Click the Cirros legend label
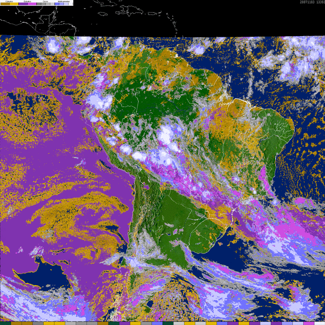Viewport: 325px width, 325px height. 45,1
